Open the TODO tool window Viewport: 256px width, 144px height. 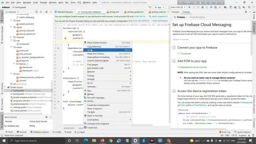[10, 132]
